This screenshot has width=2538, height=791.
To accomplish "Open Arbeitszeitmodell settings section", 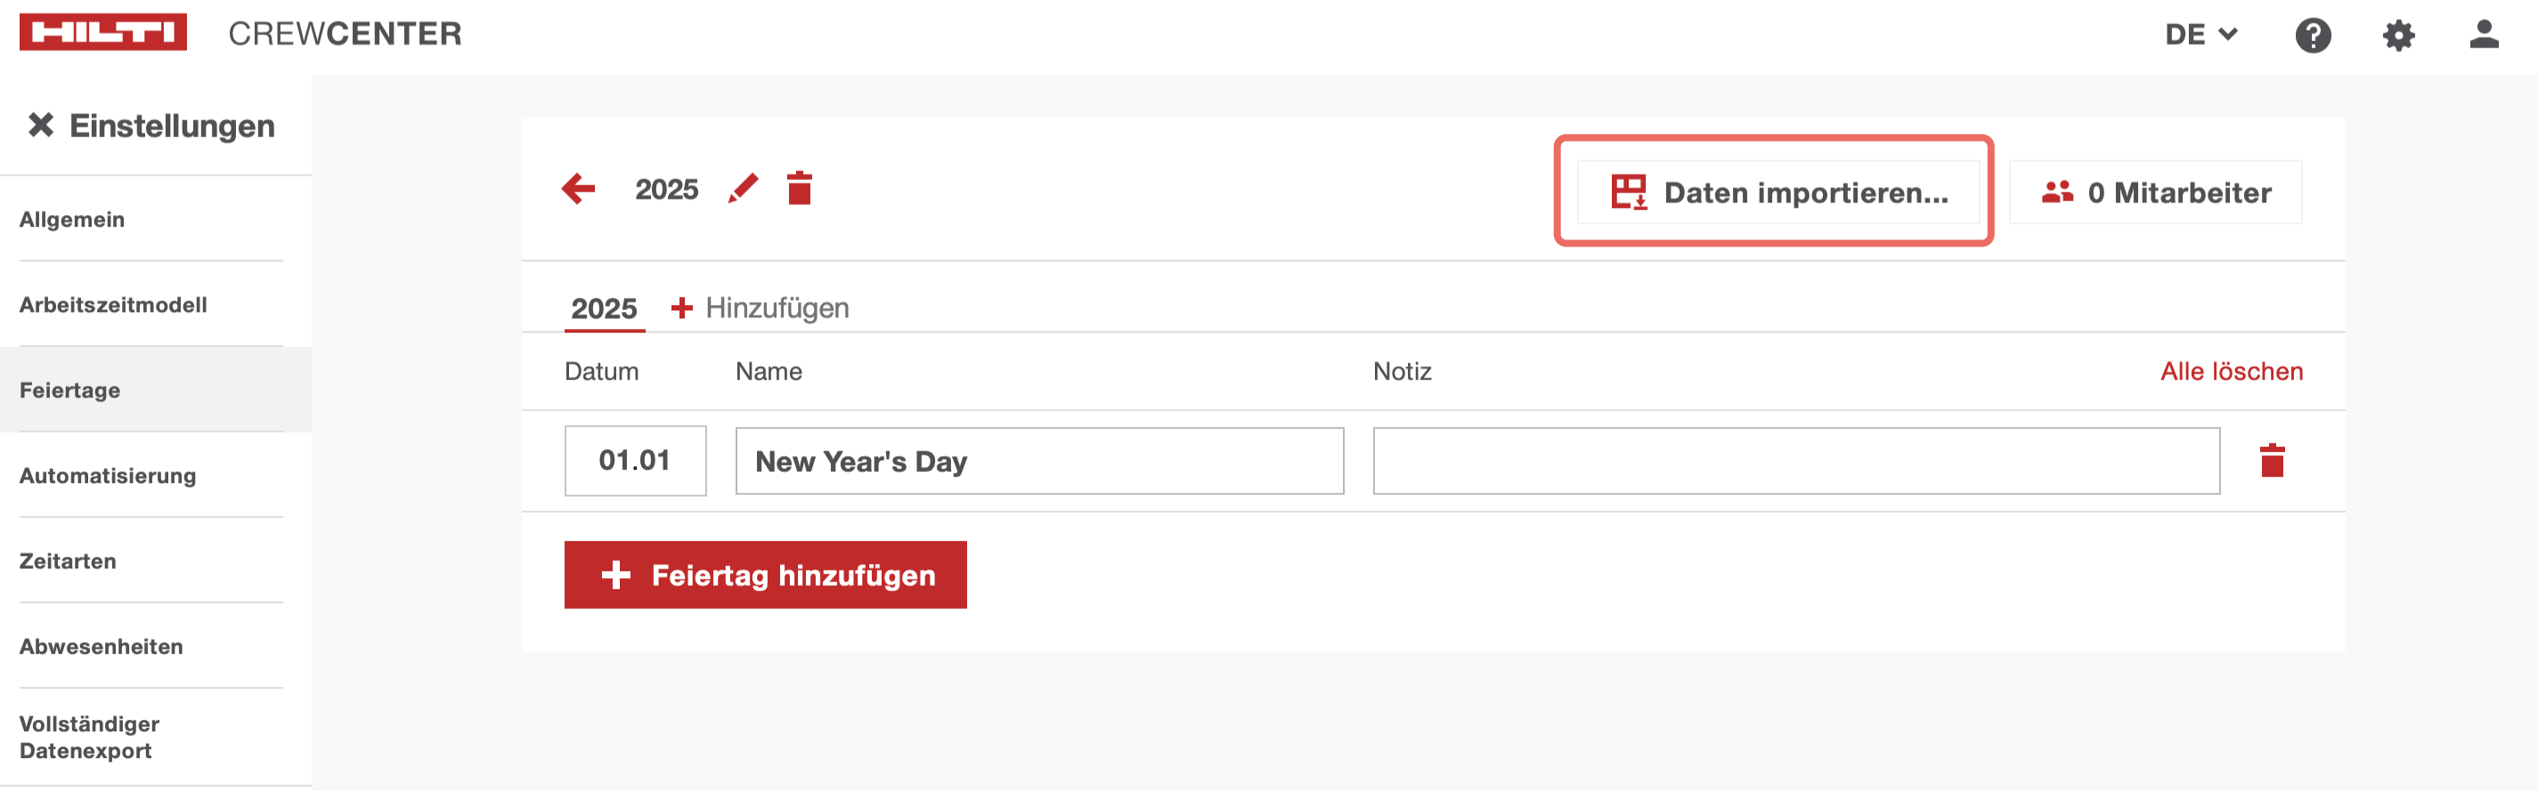I will tap(113, 305).
